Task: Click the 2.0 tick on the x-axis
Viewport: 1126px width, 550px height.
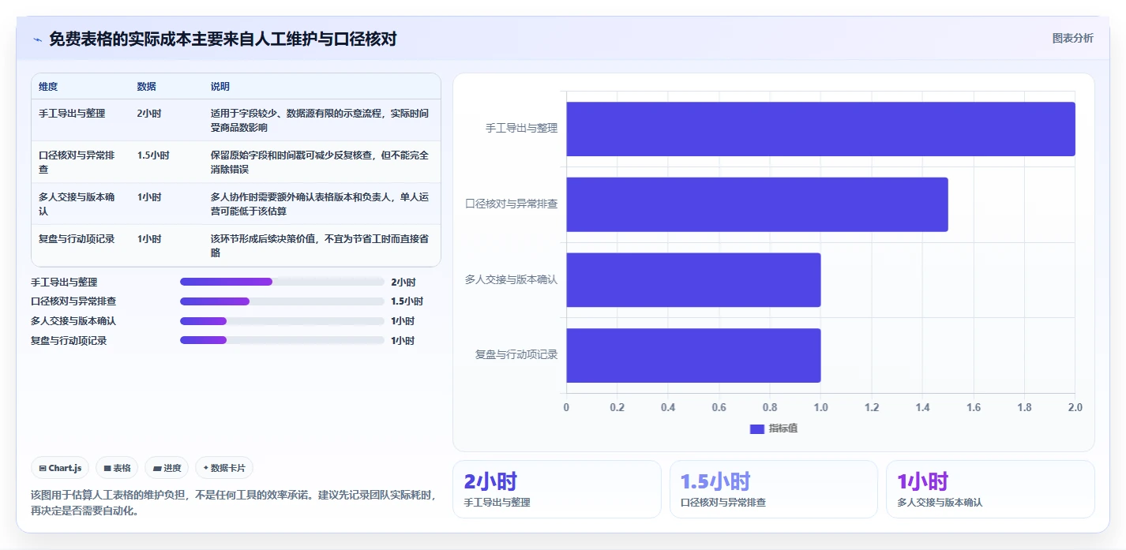Action: [1075, 408]
